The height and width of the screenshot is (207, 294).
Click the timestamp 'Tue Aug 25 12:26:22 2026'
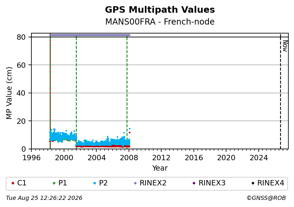click(44, 198)
